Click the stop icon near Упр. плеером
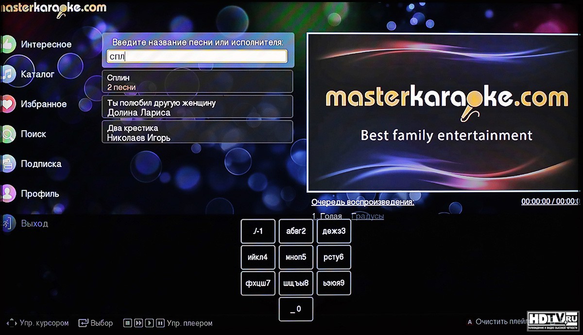Screen dimensions: 583x335 coord(127,323)
